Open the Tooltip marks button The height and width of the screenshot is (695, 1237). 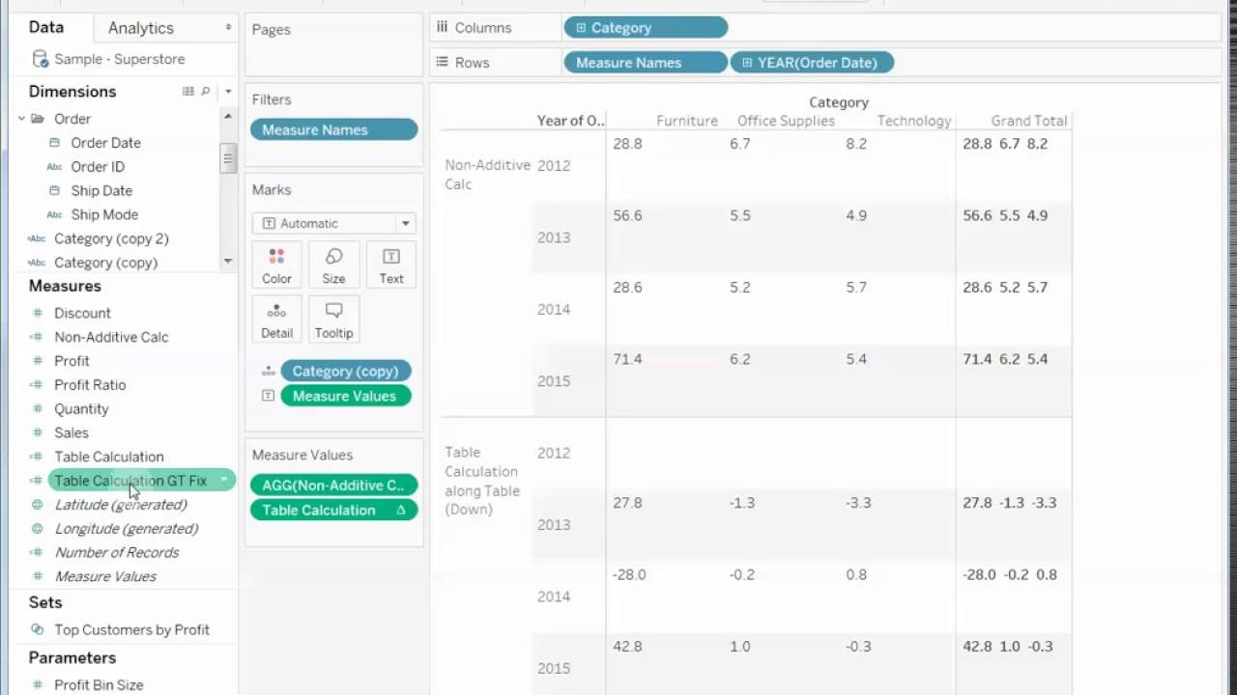[x=333, y=320]
